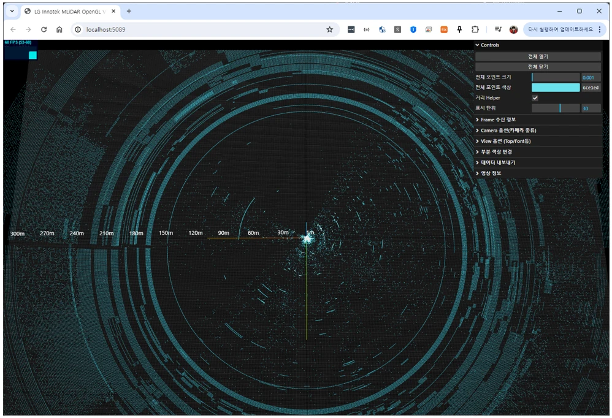Open the dark three-dots extension icon
The height and width of the screenshot is (418, 612).
[351, 29]
